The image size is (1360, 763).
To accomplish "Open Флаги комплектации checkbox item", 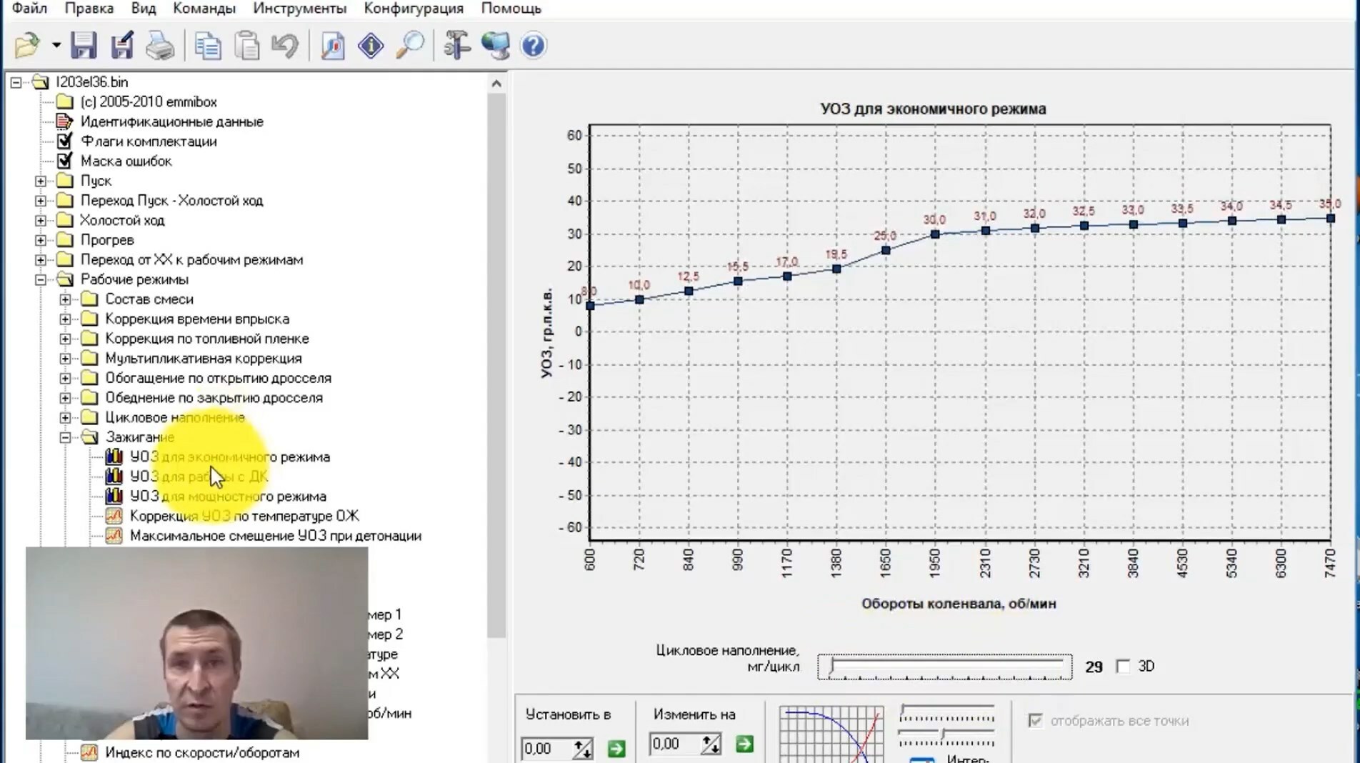I will click(149, 141).
